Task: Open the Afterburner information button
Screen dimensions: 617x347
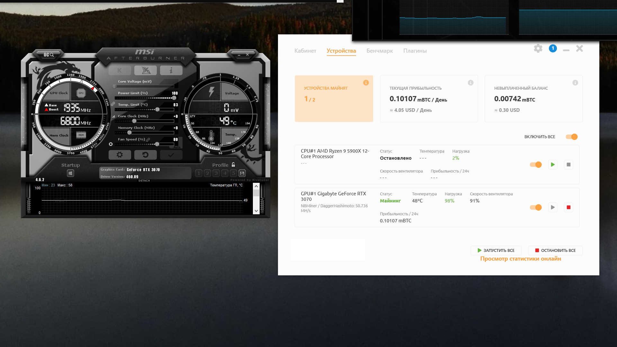Action: click(171, 70)
